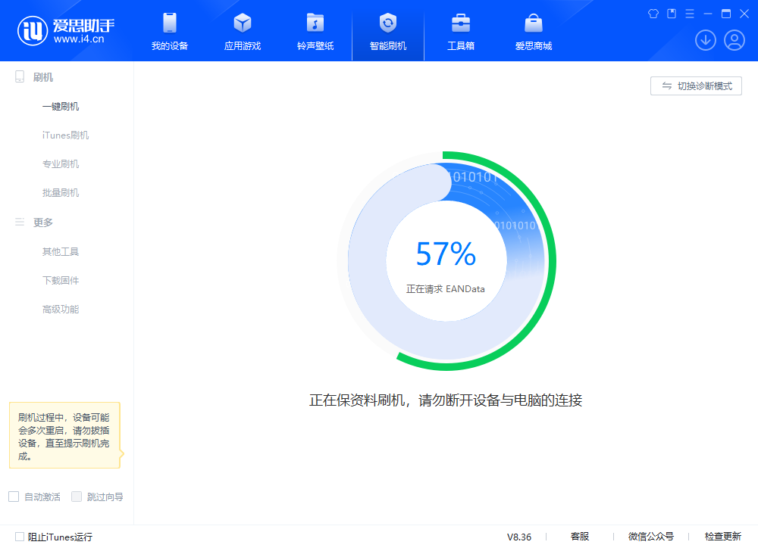Select the 应用游戏 apps and games icon
Image resolution: width=758 pixels, height=548 pixels.
pyautogui.click(x=242, y=30)
